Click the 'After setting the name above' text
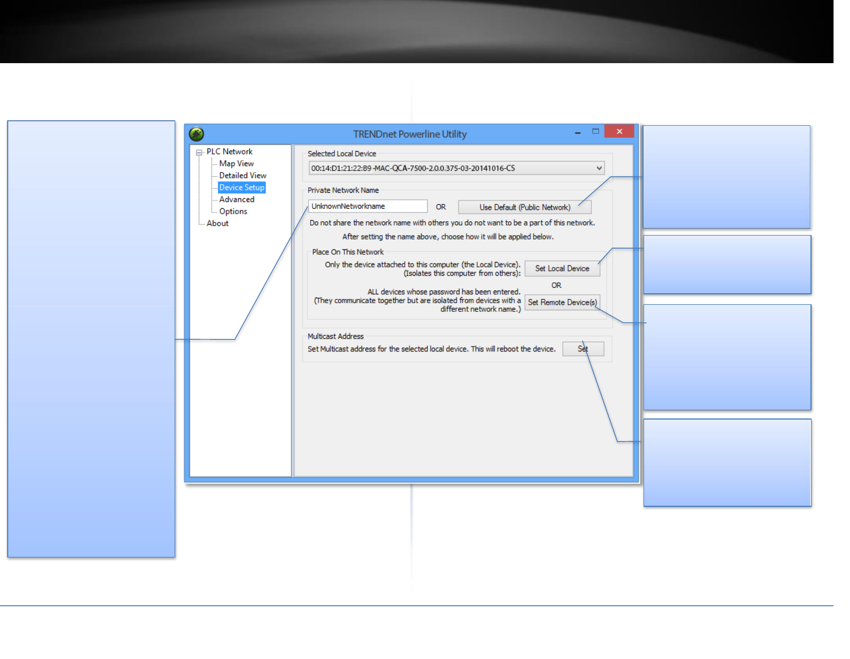This screenshot has width=850, height=659. pyautogui.click(x=448, y=237)
